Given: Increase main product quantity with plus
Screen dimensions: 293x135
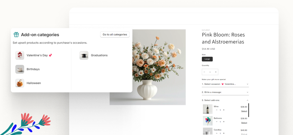Looking at the screenshot, I should (216, 72).
